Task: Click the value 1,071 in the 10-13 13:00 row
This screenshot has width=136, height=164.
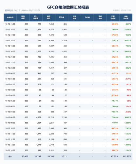Action: pyautogui.click(x=39, y=145)
